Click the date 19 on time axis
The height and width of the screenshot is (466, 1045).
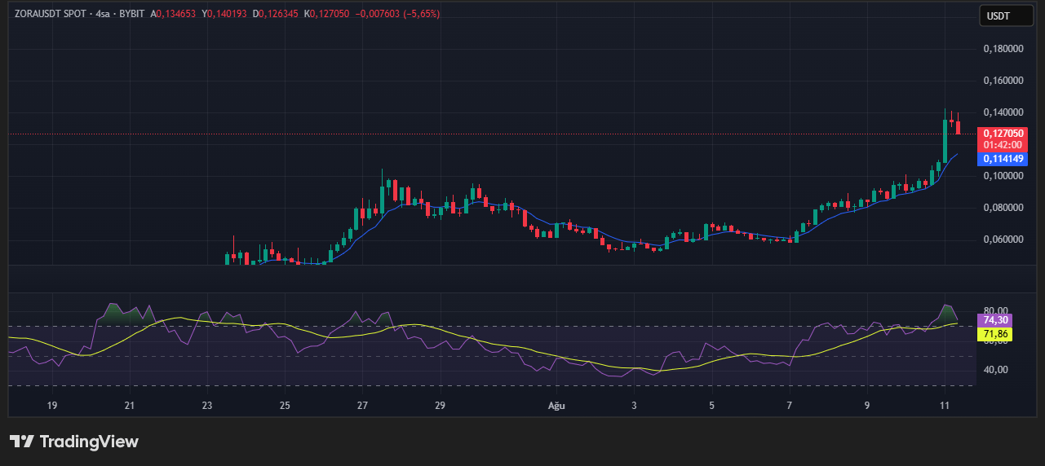click(x=52, y=405)
